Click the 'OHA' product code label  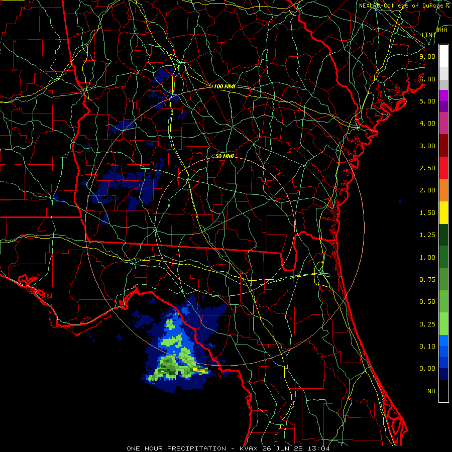(441, 30)
